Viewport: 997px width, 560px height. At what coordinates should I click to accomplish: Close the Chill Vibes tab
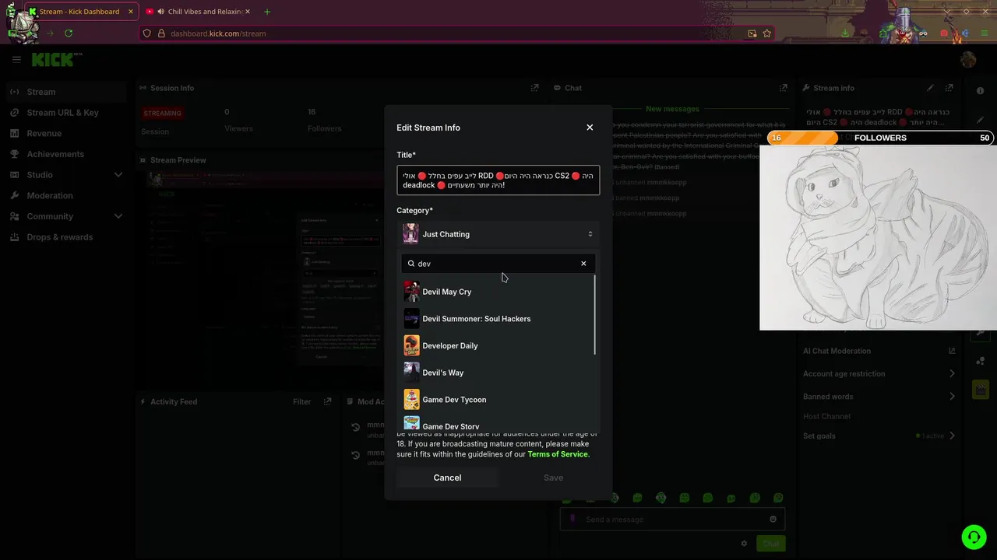click(x=248, y=12)
